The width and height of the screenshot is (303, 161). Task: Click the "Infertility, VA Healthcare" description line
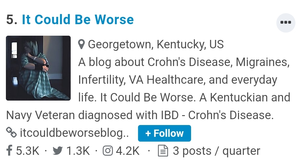[x=177, y=80]
